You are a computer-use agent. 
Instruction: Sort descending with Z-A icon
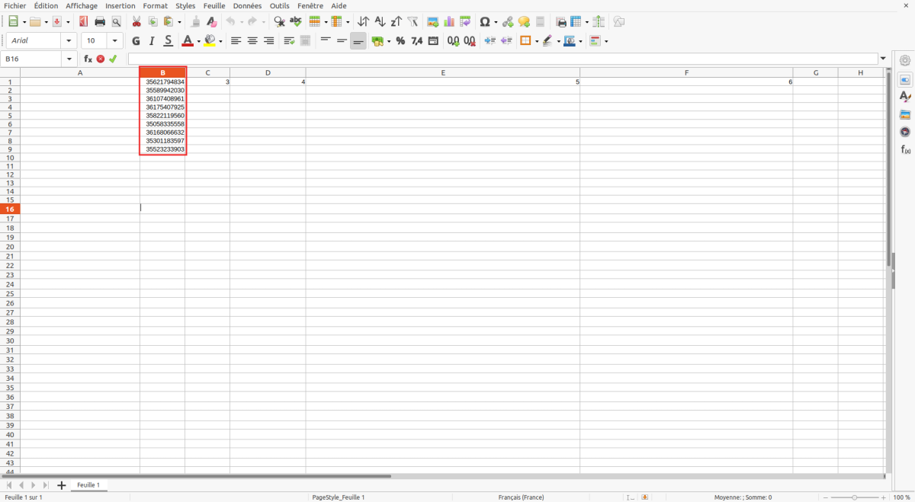tap(396, 22)
